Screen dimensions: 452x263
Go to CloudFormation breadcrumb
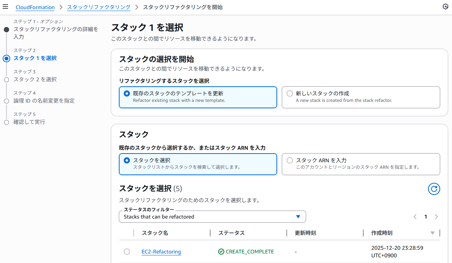coord(35,7)
